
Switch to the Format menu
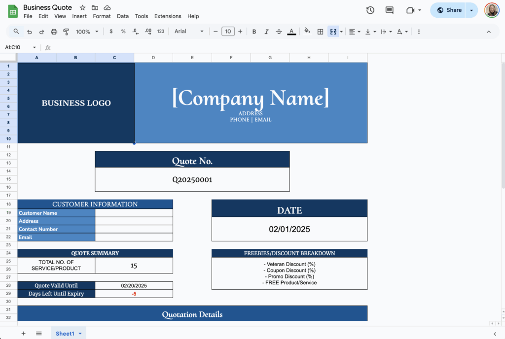tap(102, 16)
